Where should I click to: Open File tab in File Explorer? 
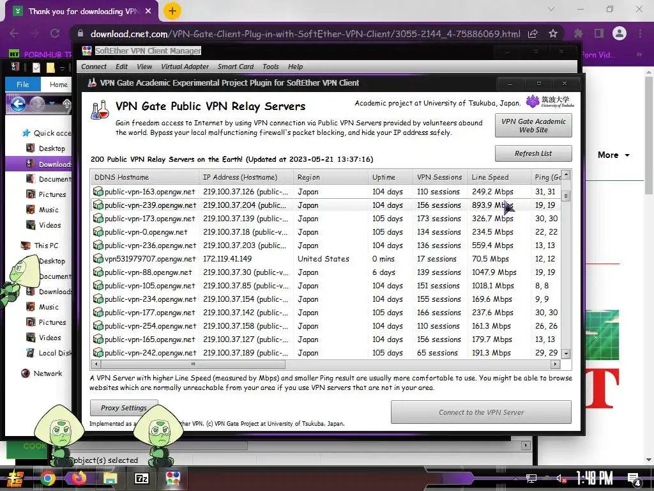(x=22, y=84)
